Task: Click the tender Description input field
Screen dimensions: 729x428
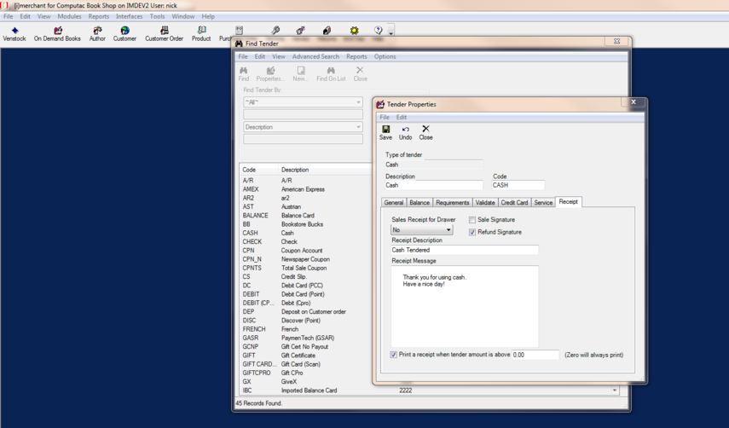Action: [433, 185]
